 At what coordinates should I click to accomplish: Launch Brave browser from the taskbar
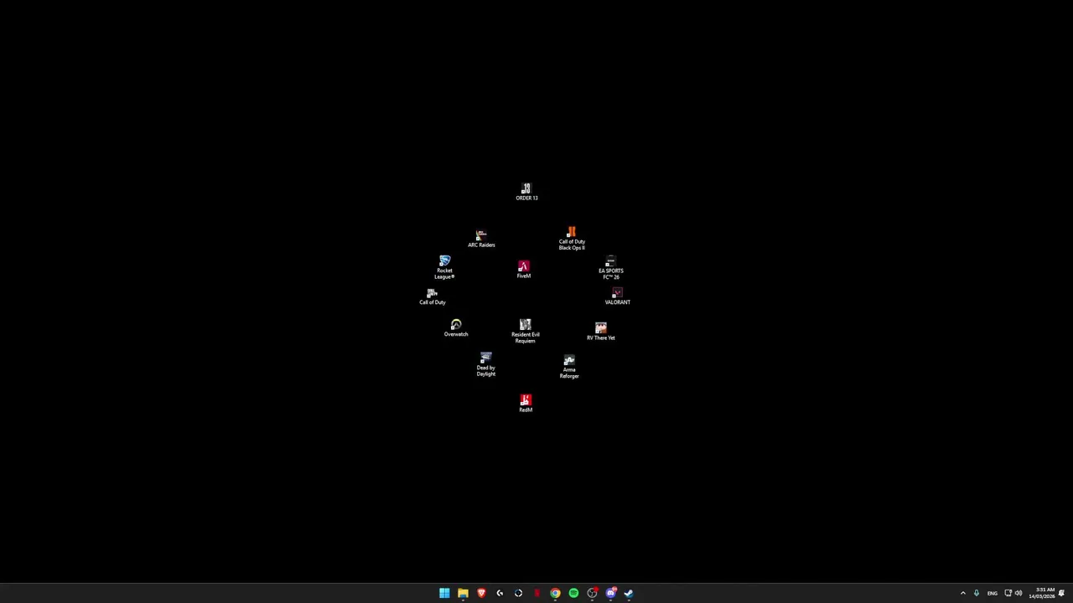(x=481, y=593)
